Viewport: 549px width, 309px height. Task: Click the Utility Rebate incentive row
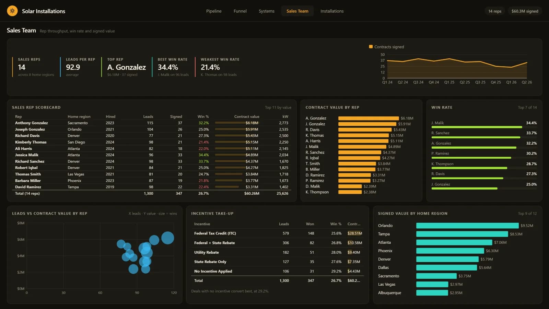coord(277,252)
